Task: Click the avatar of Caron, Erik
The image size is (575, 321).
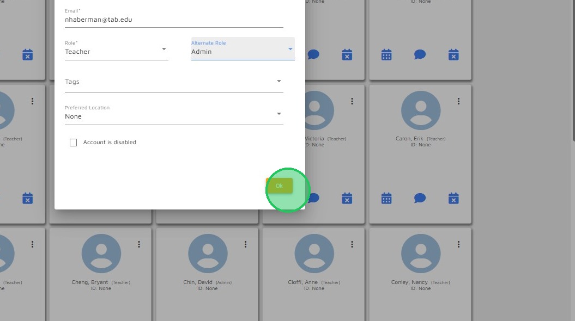Action: 421,110
